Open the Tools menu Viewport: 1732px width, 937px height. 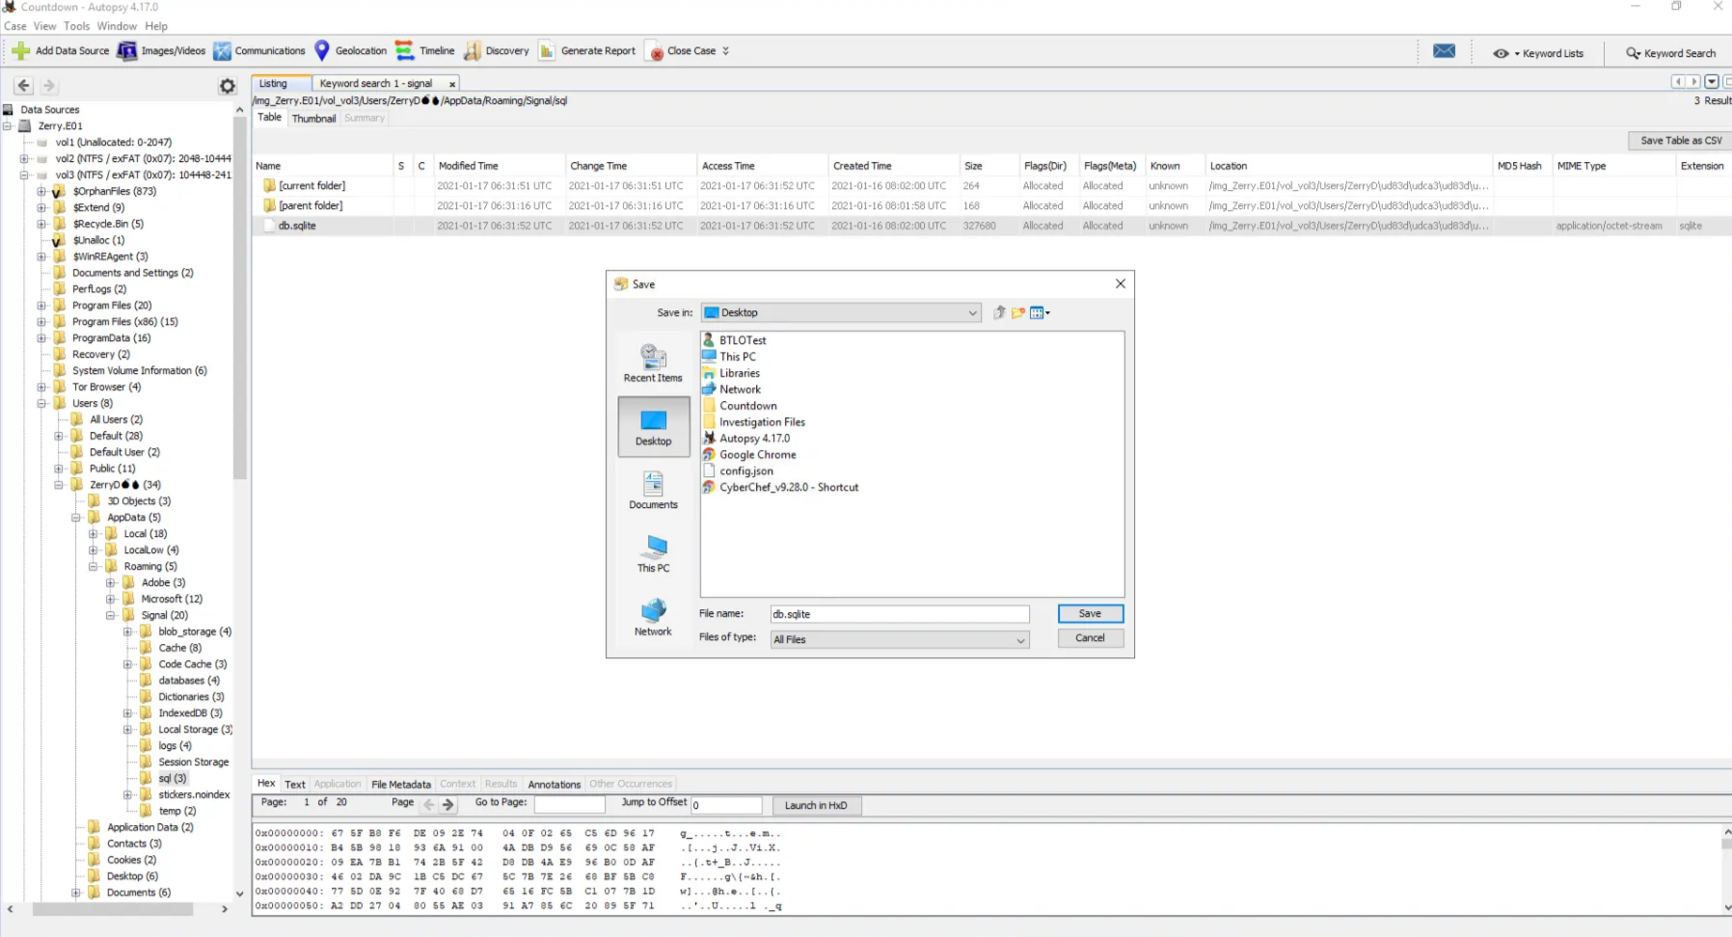77,26
